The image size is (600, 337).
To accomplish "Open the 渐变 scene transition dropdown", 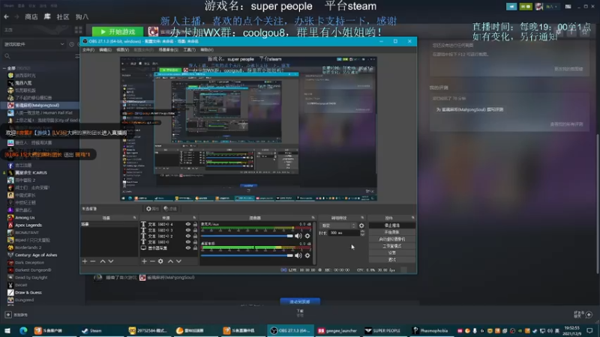I will (338, 225).
